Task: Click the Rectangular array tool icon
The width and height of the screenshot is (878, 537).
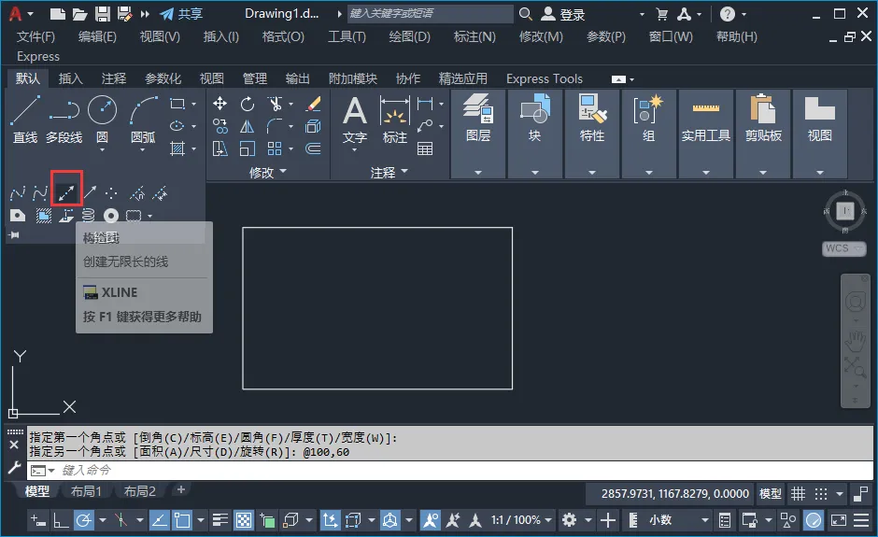Action: click(275, 148)
